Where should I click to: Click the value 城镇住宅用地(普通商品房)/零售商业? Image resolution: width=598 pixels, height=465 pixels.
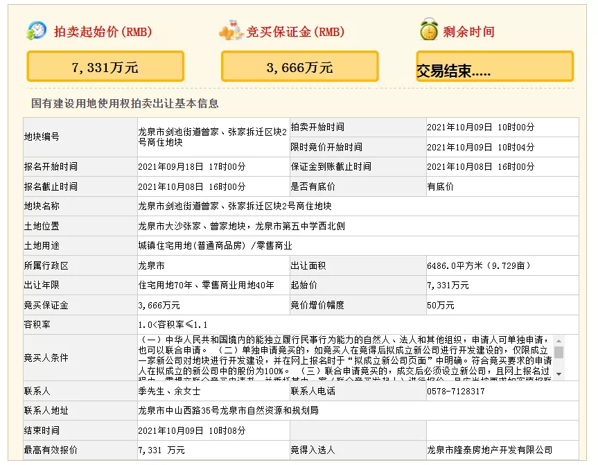[x=215, y=245]
